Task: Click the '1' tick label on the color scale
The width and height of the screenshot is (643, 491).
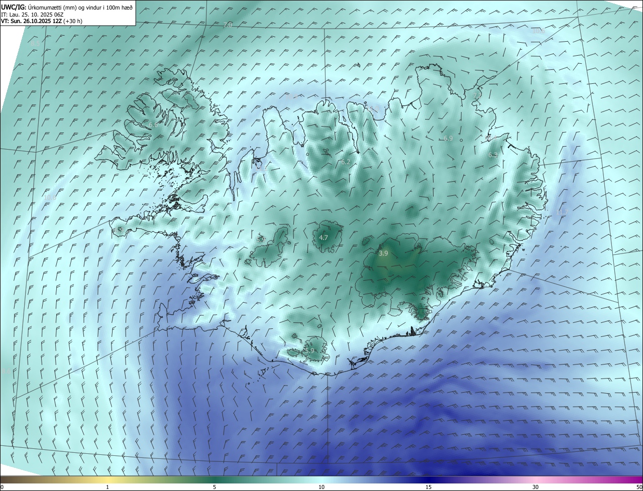Action: (x=108, y=487)
